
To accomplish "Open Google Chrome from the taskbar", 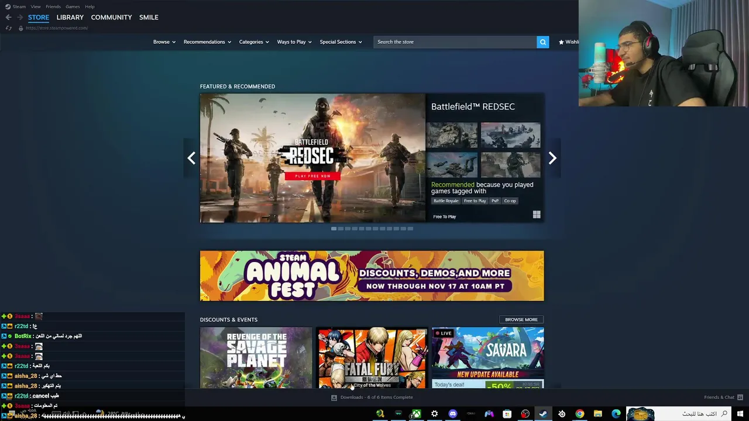I will (x=579, y=414).
